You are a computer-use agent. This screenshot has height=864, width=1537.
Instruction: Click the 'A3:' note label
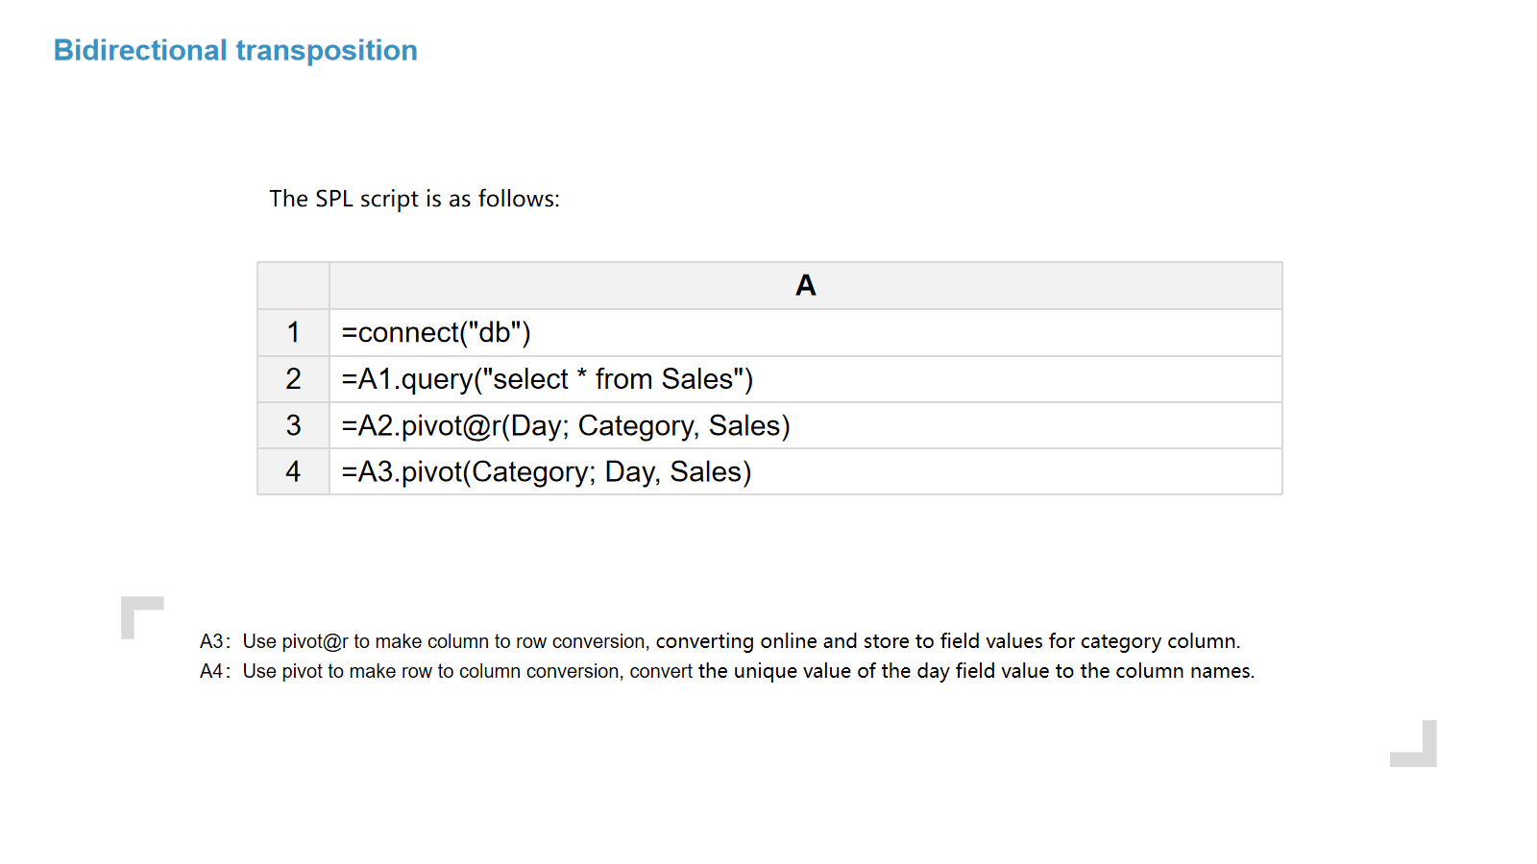tap(214, 641)
